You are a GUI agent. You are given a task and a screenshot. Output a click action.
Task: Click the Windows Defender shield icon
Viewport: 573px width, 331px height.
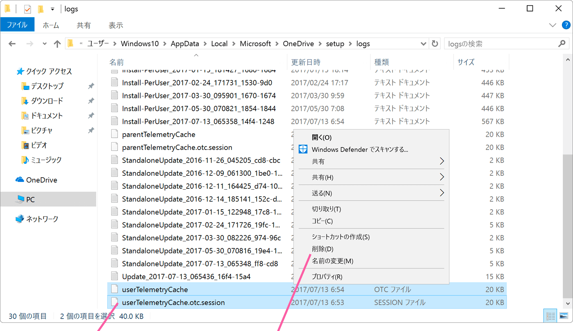coord(302,149)
